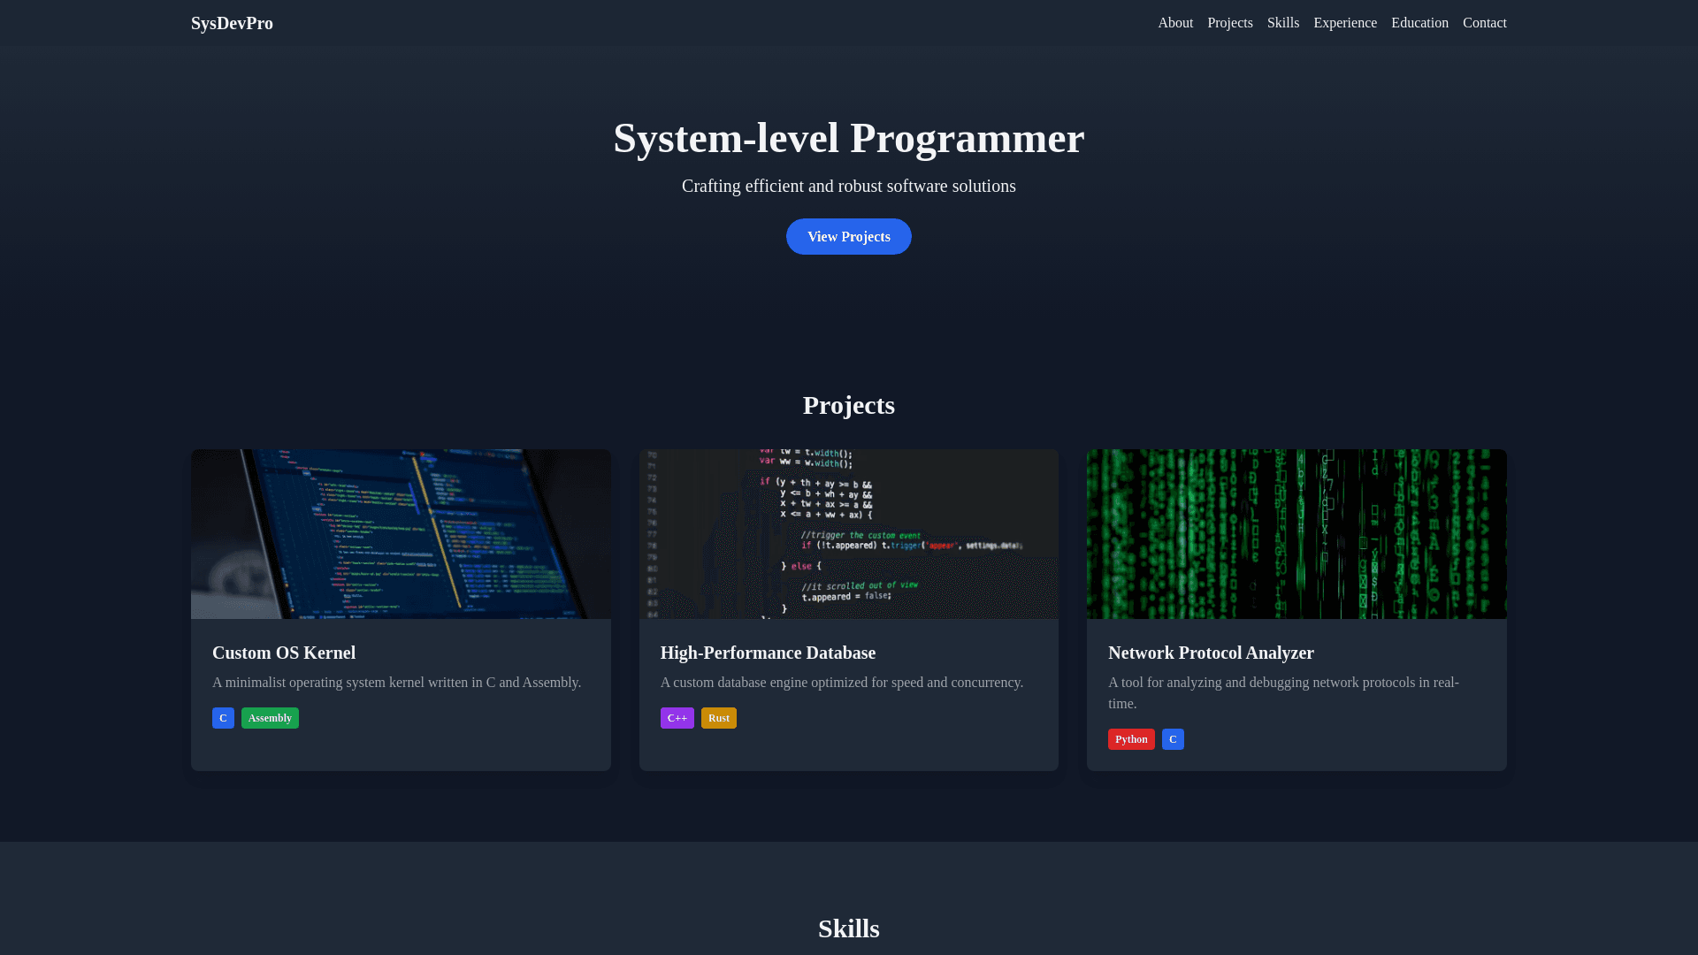Image resolution: width=1698 pixels, height=955 pixels.
Task: Click the green matrix Network Analyzer image
Action: (1296, 534)
